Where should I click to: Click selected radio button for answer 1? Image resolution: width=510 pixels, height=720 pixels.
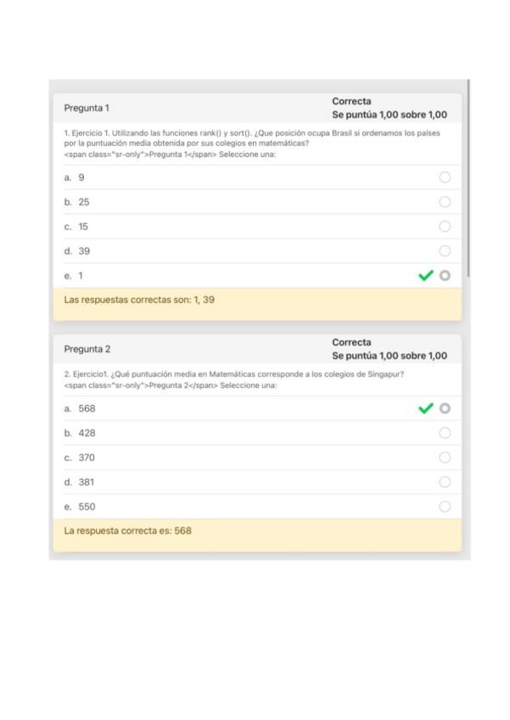[445, 276]
